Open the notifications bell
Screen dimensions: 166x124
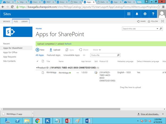coord(137,14)
